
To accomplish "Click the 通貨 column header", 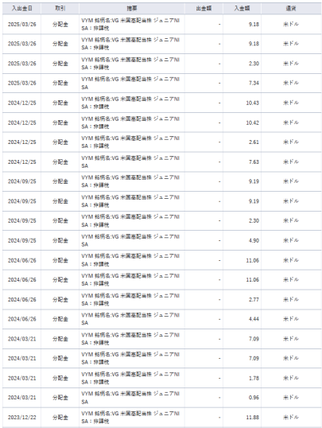I will (x=291, y=9).
